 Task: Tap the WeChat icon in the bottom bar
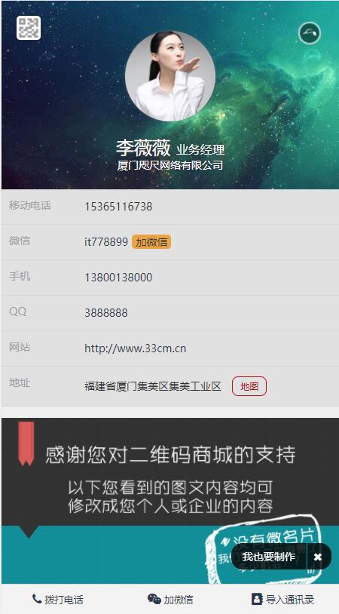coord(154,599)
